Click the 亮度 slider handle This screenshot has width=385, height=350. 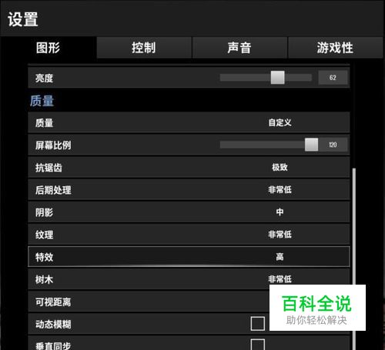coord(277,78)
